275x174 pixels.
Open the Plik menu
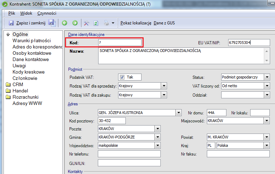tap(12, 13)
